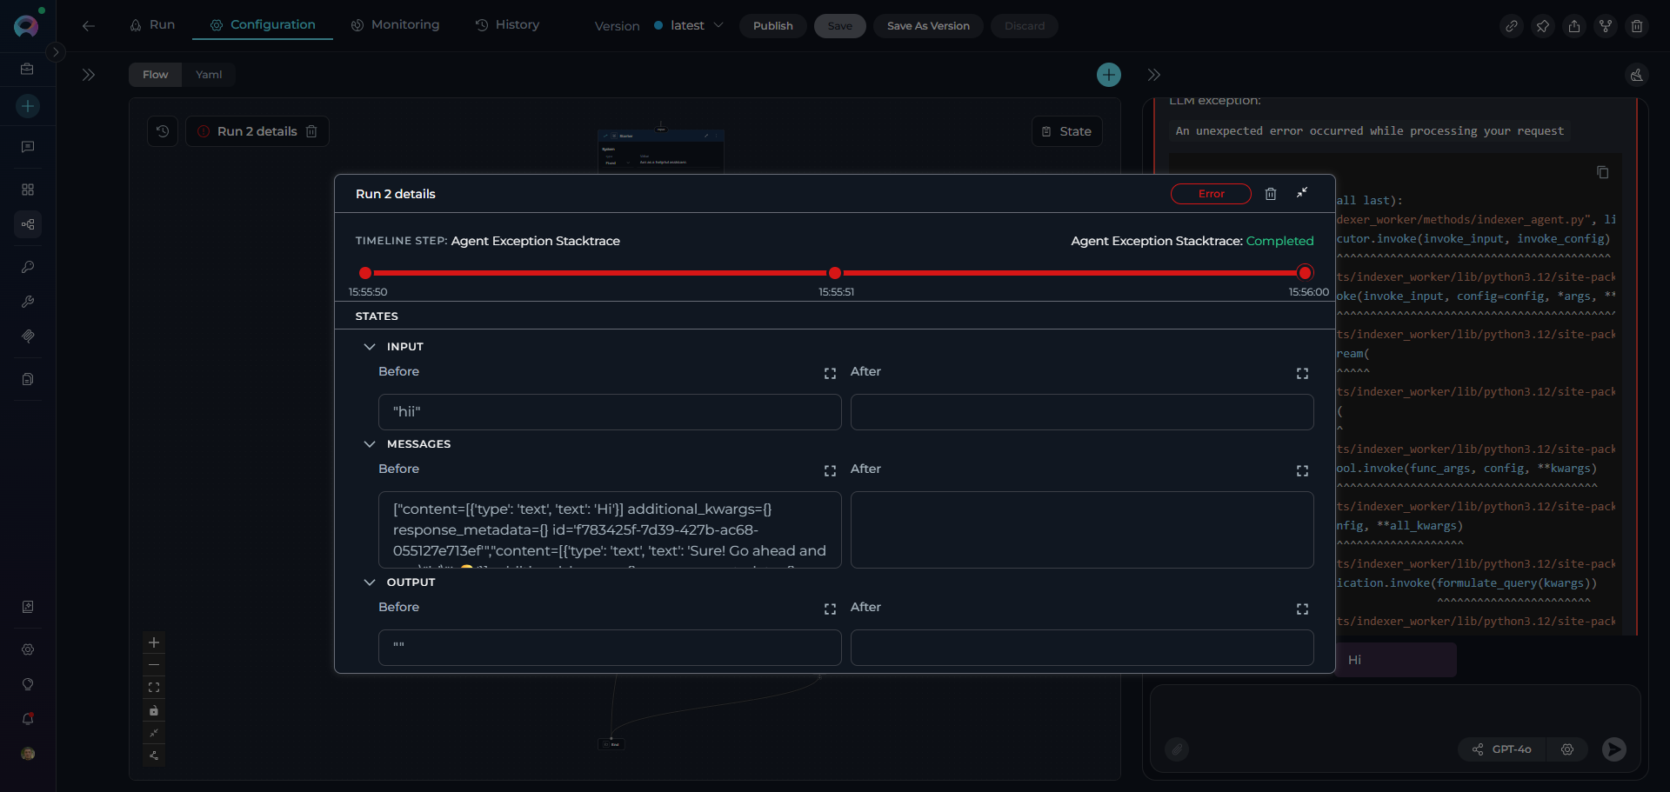The width and height of the screenshot is (1670, 792).
Task: Switch to the History tab
Action: pos(507,25)
